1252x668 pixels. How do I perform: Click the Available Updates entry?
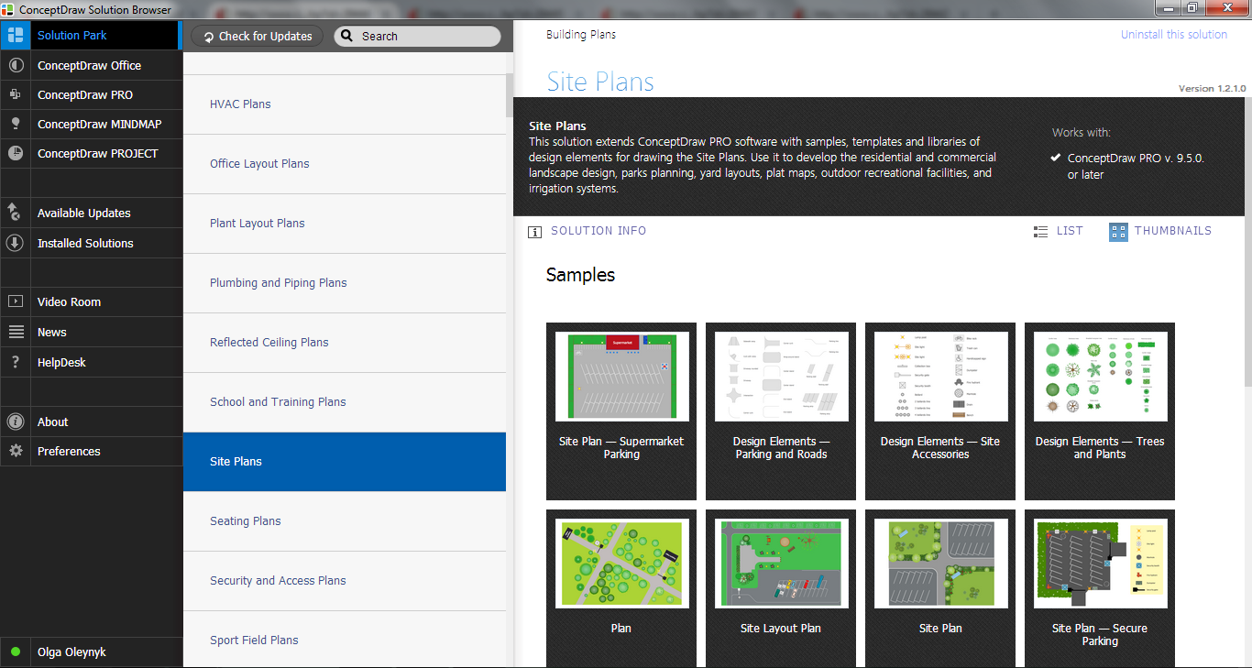pyautogui.click(x=92, y=213)
